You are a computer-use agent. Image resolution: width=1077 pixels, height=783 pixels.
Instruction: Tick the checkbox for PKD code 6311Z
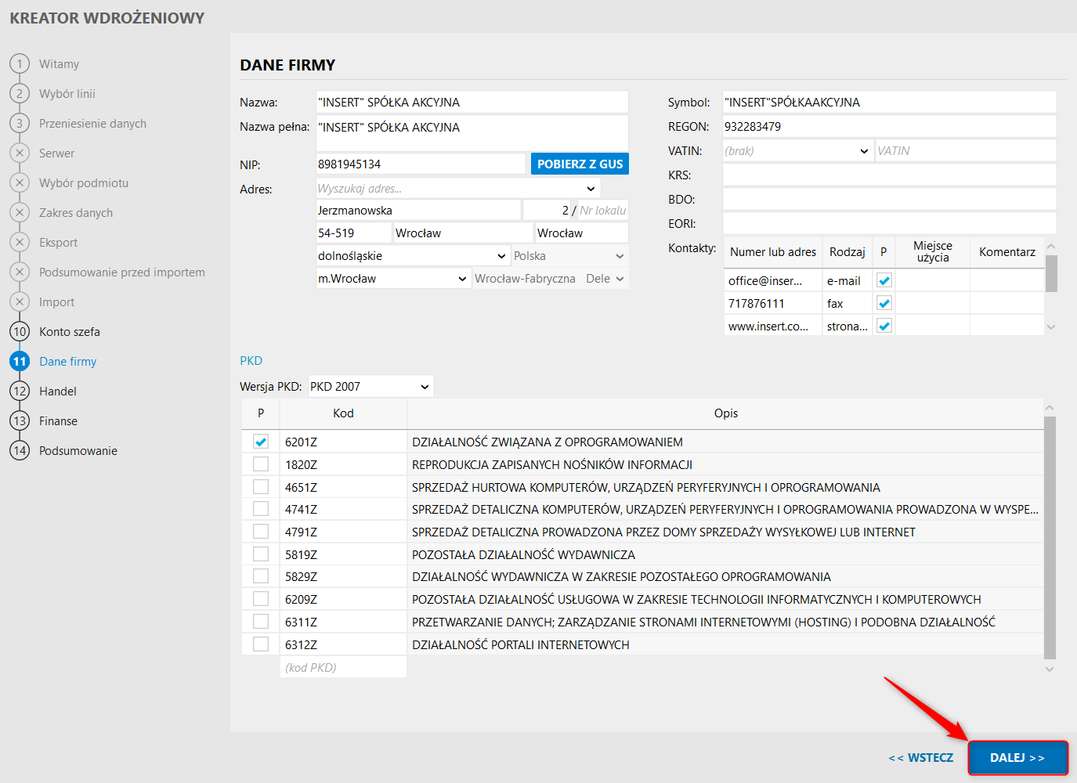(261, 622)
